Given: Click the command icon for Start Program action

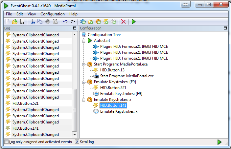Looking at the screenshot, I should [x=96, y=76].
